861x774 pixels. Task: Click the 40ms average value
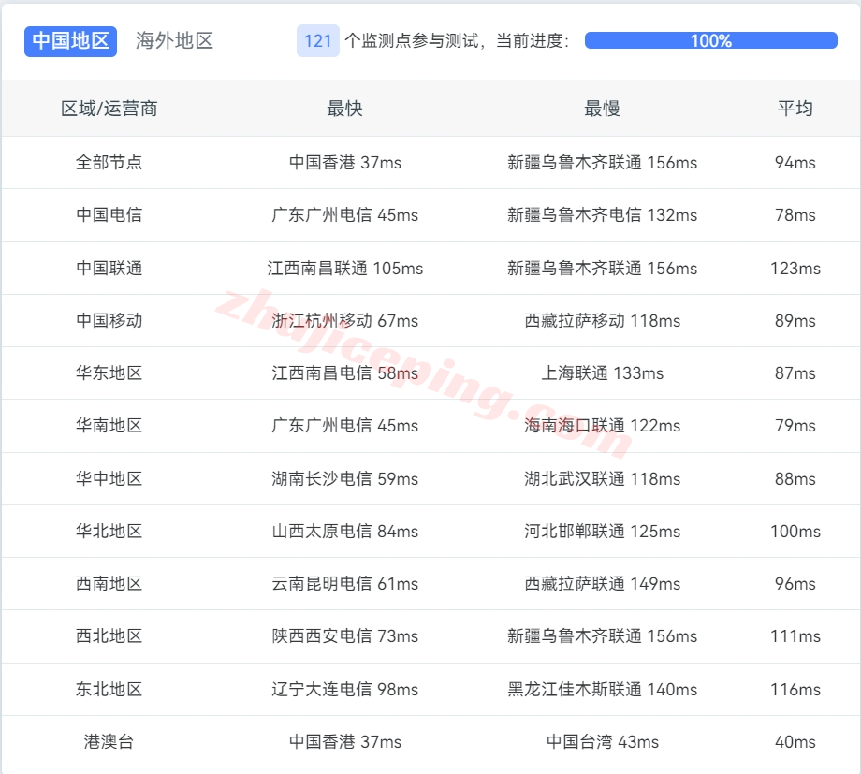pyautogui.click(x=795, y=741)
